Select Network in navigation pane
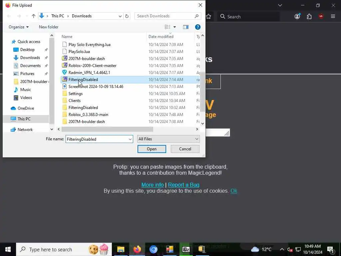This screenshot has width=341, height=256. (x=25, y=130)
